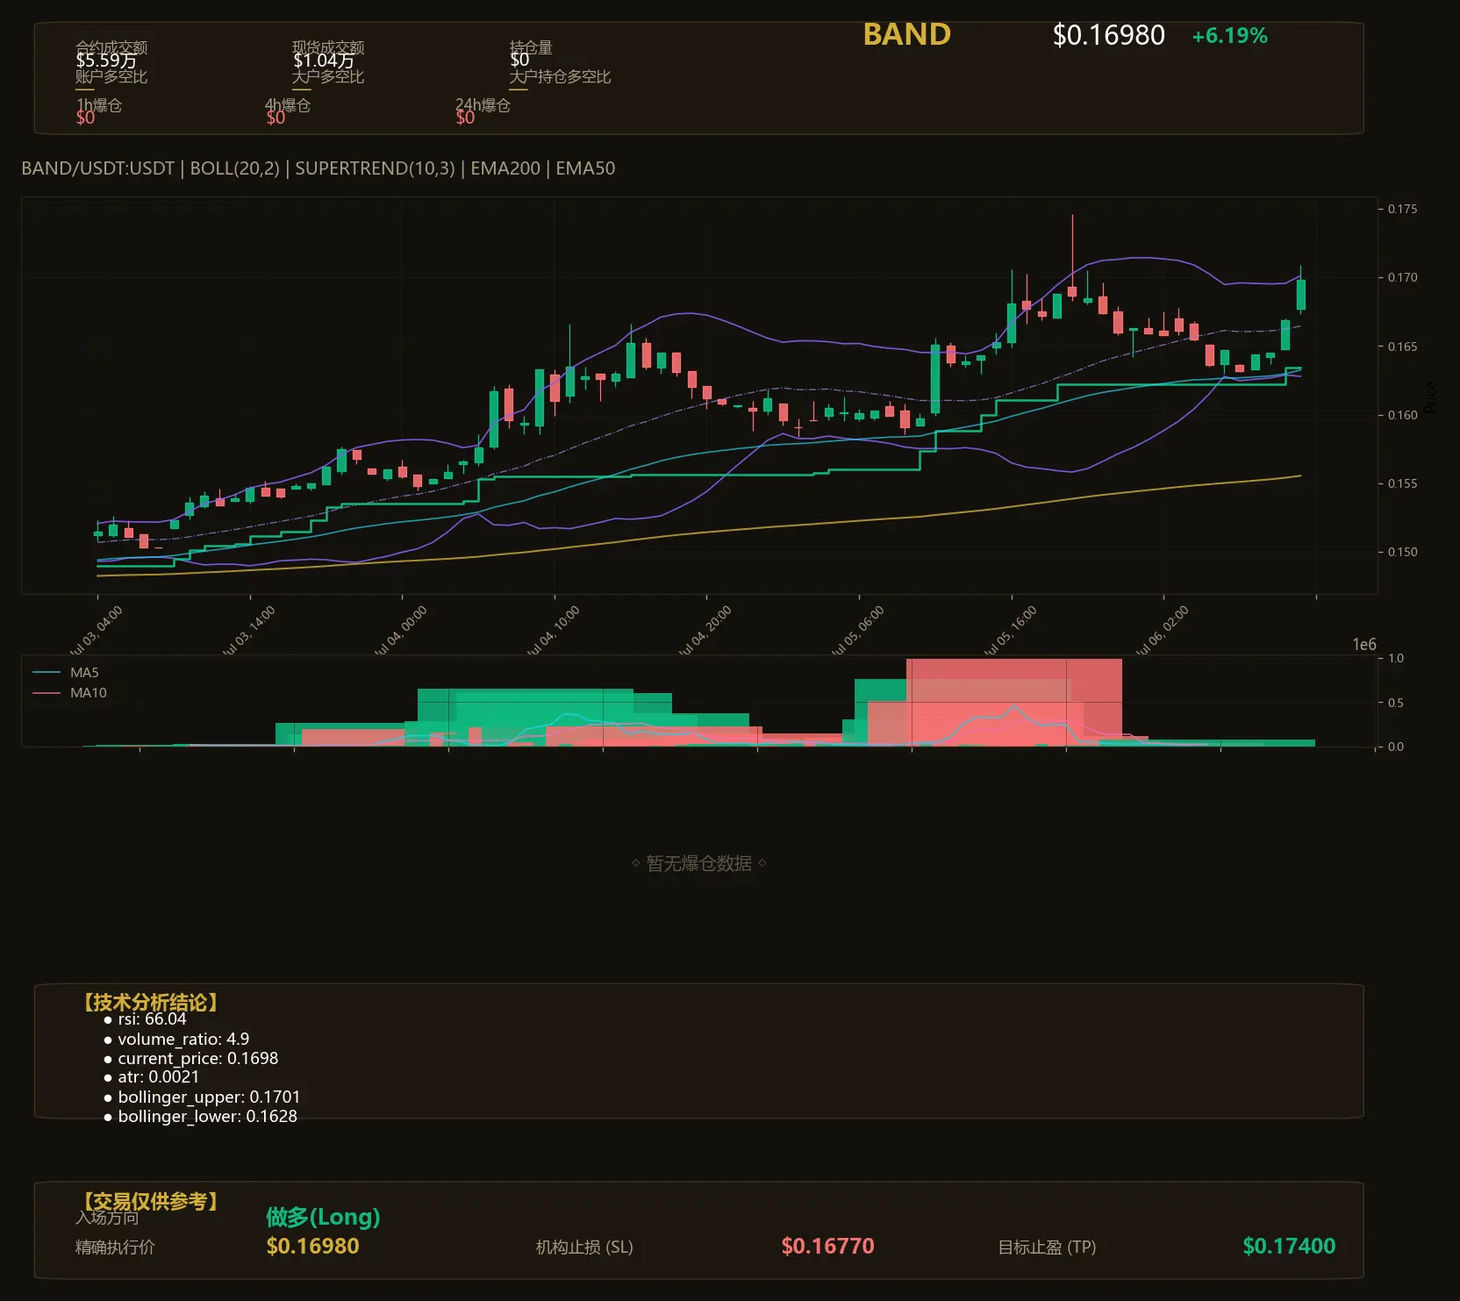Click the 1h爆仓 liquidation label
1460x1301 pixels.
pos(99,105)
